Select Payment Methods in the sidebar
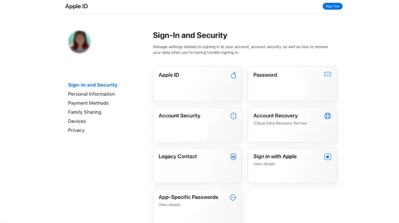 (x=88, y=103)
